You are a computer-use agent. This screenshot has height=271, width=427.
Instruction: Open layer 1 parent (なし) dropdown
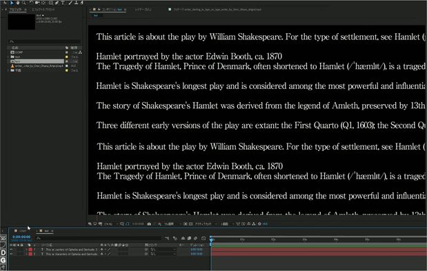coord(163,250)
